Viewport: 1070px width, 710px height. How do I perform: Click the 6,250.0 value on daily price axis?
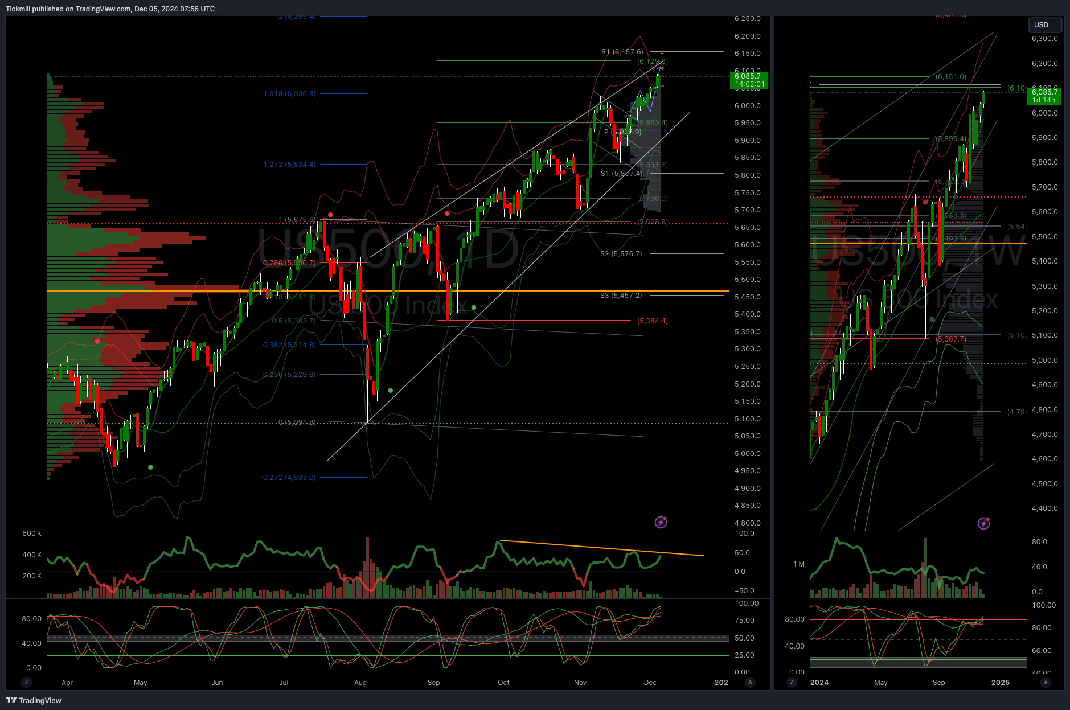point(747,19)
